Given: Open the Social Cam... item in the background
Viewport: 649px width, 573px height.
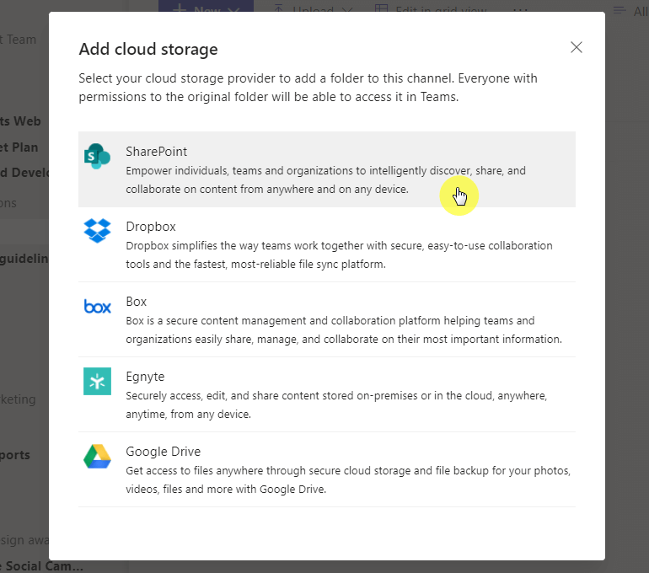Looking at the screenshot, I should click(41, 565).
